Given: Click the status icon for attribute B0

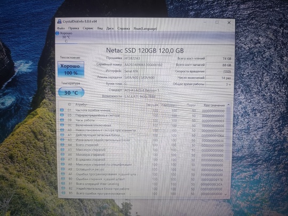Looking at the screenshot, I should (63, 179).
